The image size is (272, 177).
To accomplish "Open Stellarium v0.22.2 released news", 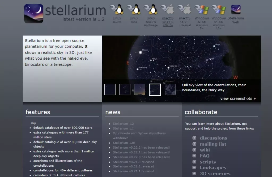I will coord(141,147).
